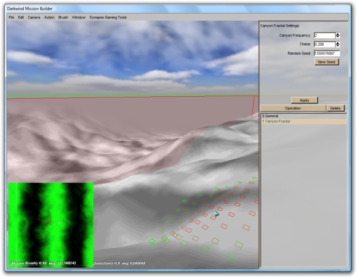
Task: Open Synapse Gaming Tools menu
Action: point(108,17)
